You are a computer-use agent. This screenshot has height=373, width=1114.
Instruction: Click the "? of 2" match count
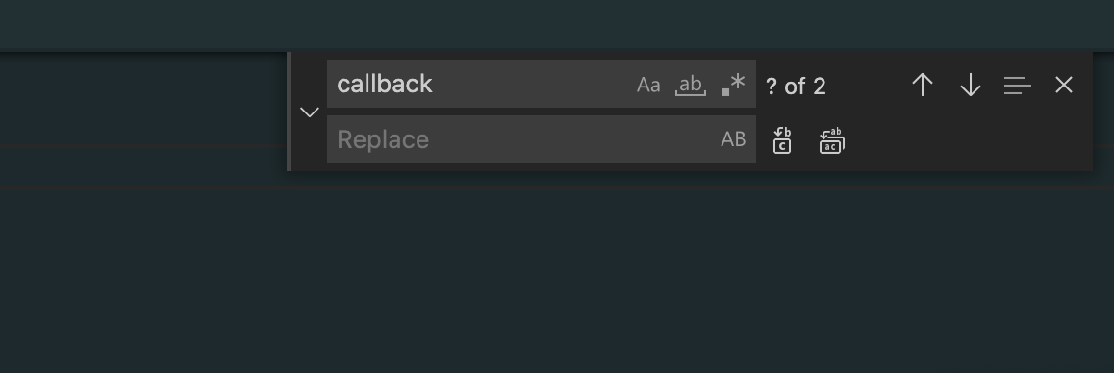[x=796, y=87]
